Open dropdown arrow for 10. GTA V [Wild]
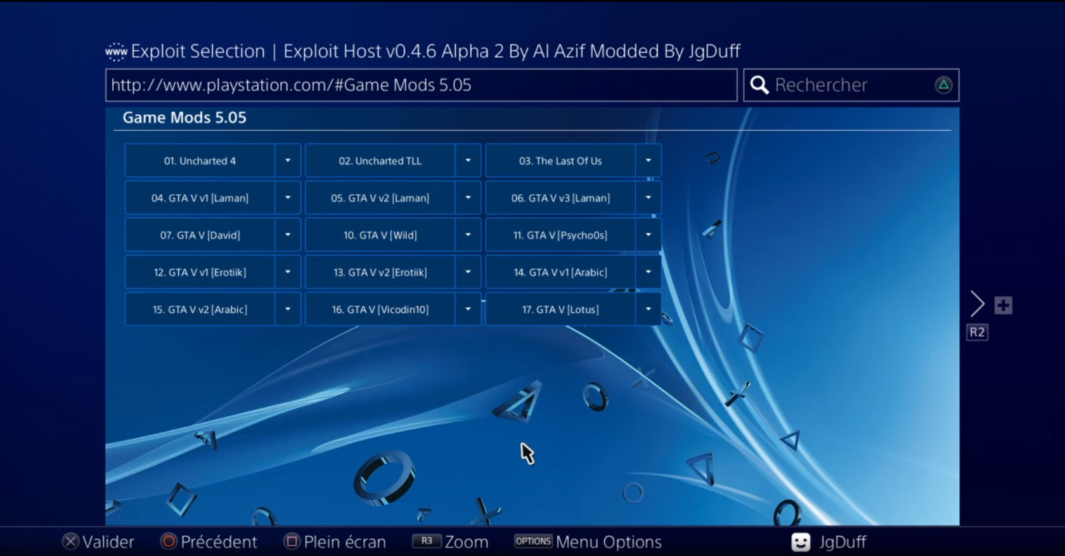 [468, 235]
